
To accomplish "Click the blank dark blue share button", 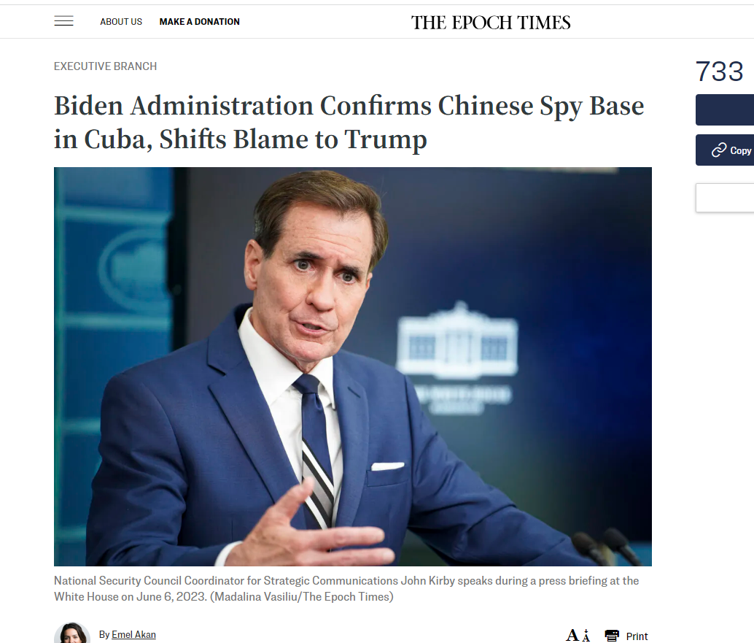I will (x=725, y=109).
